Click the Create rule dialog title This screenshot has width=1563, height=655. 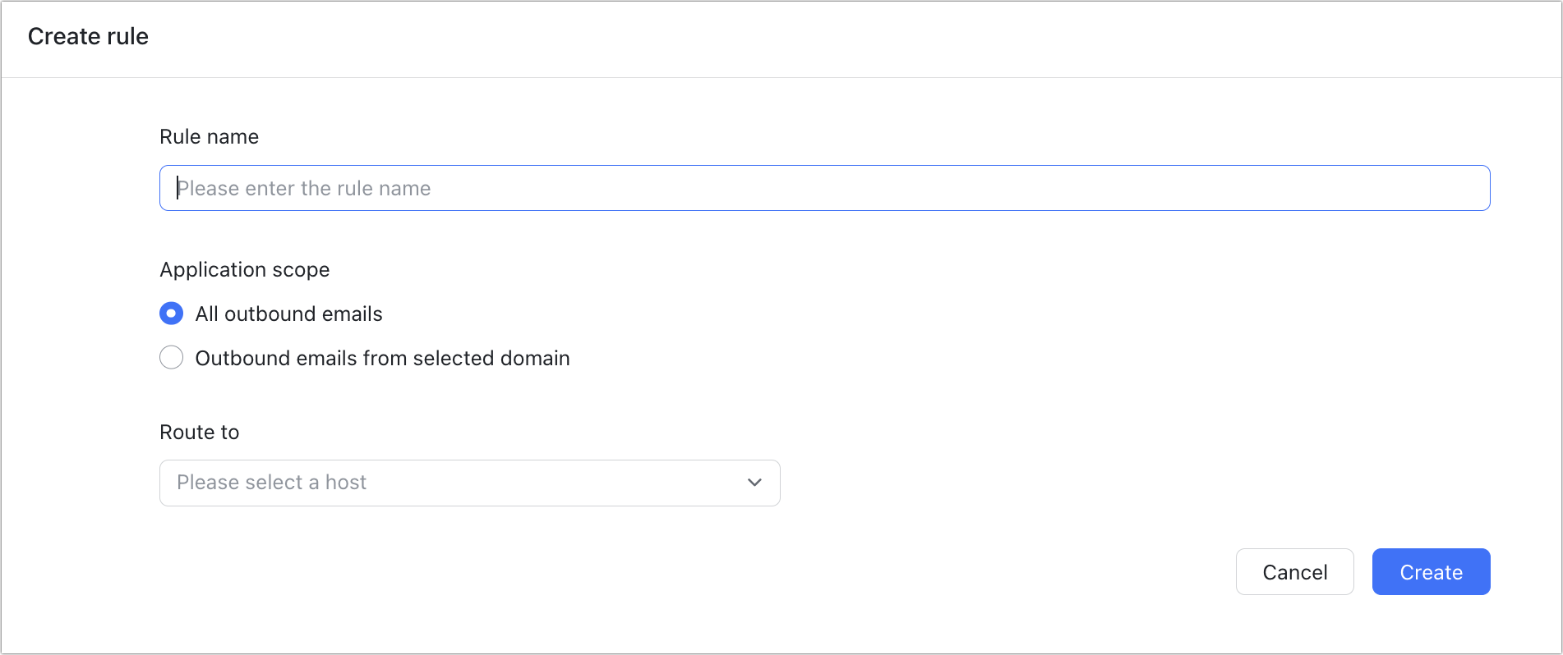pyautogui.click(x=88, y=36)
